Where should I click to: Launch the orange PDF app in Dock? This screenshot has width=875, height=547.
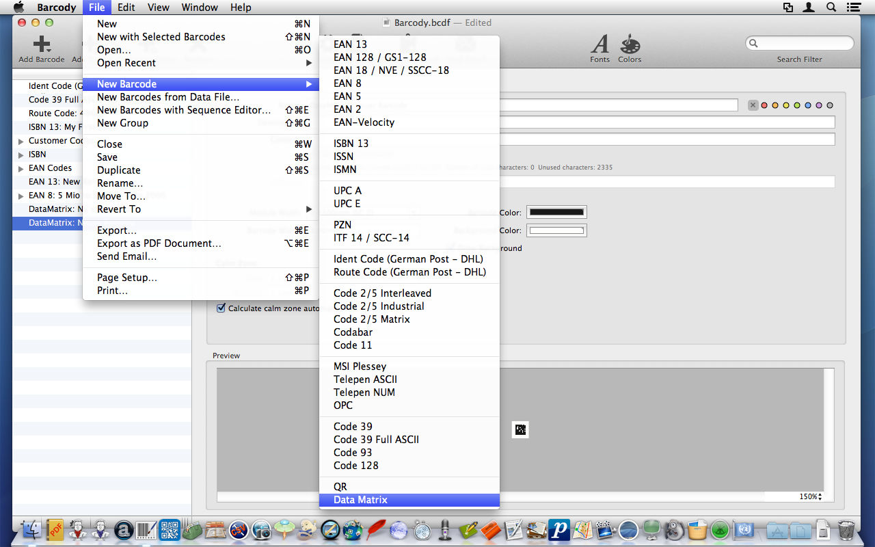click(x=55, y=530)
